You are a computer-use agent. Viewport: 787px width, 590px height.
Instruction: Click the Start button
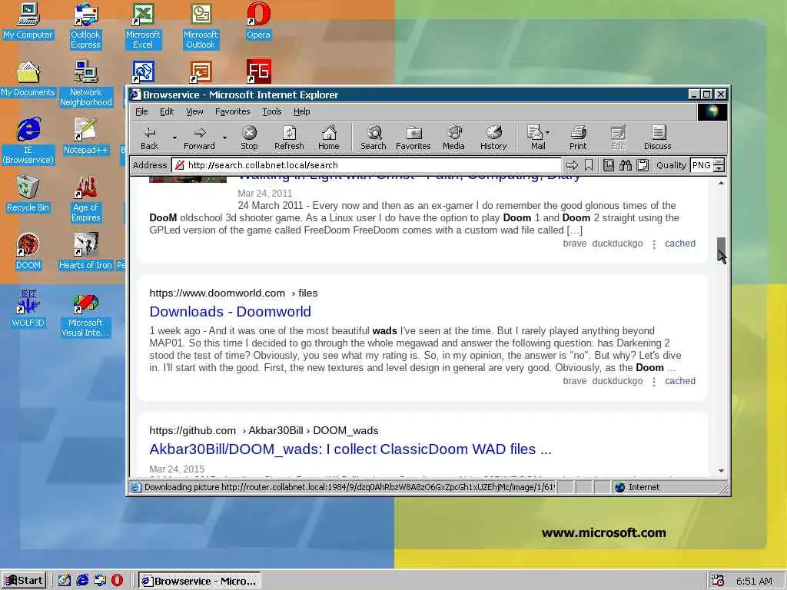click(24, 581)
